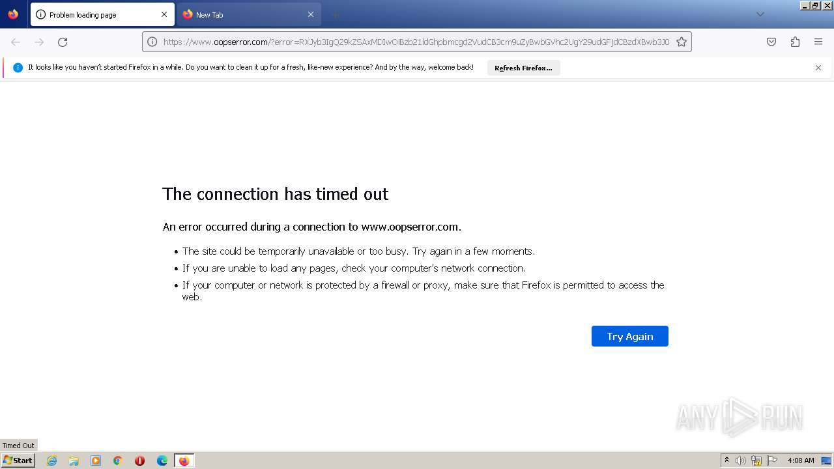Close the Problem loading page tab
Viewport: 834px width, 469px height.
click(x=164, y=14)
